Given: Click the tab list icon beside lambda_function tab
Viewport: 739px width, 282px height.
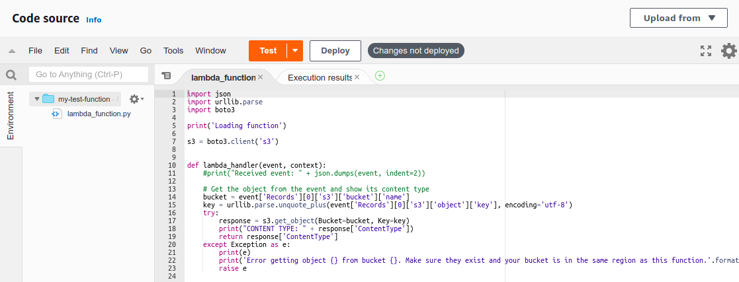Looking at the screenshot, I should click(x=166, y=76).
